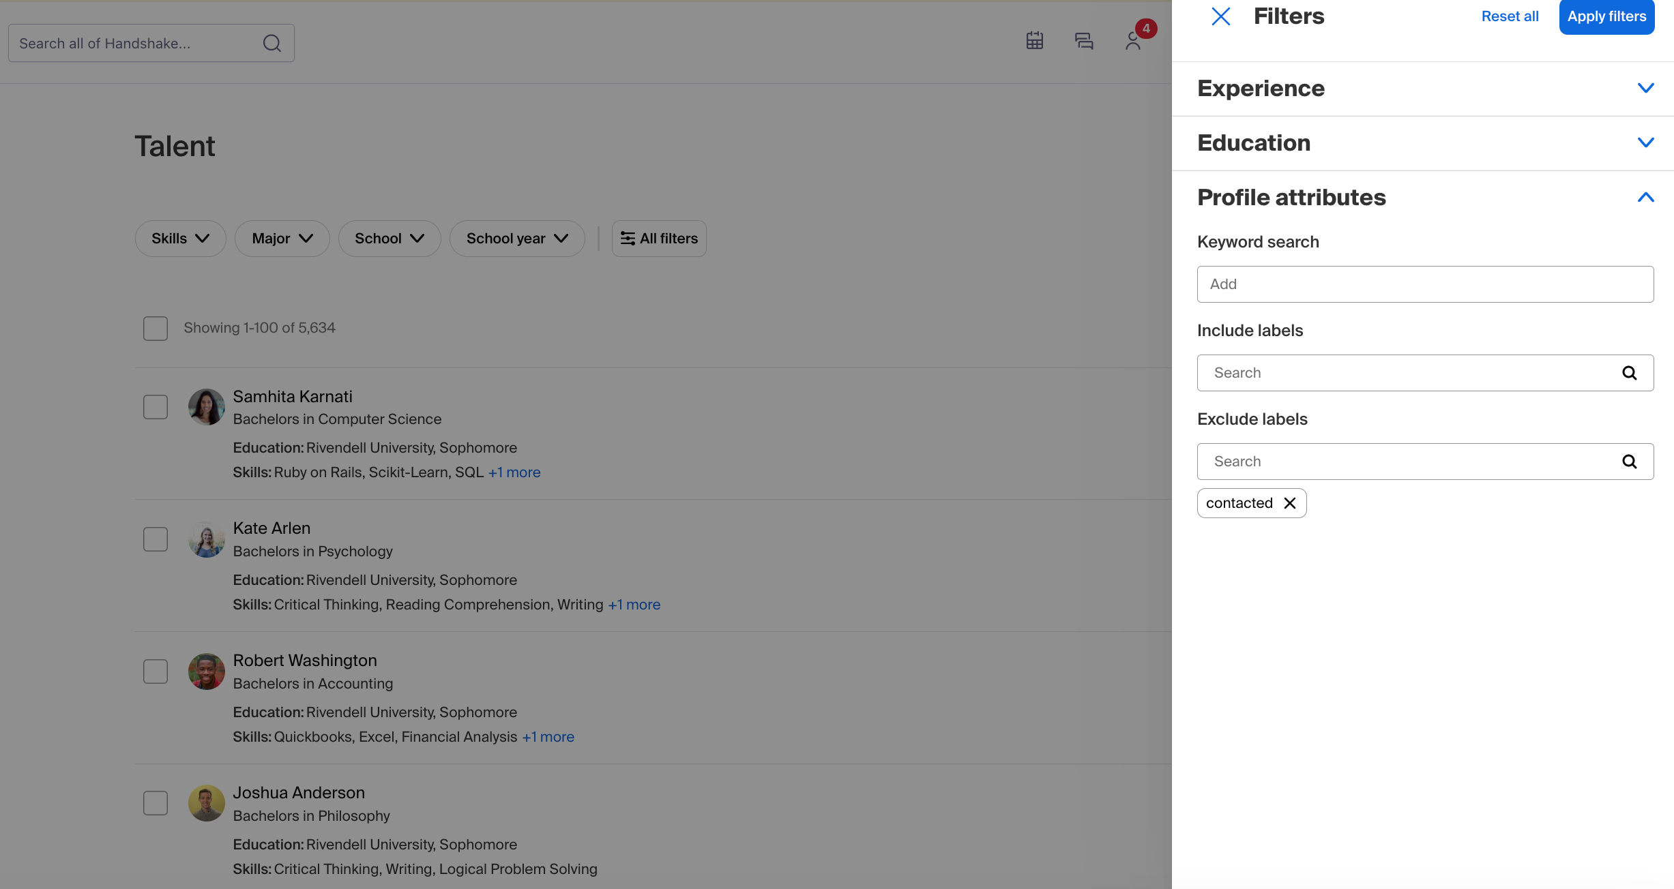This screenshot has height=889, width=1674.
Task: Click the Reset all link
Action: (x=1510, y=16)
